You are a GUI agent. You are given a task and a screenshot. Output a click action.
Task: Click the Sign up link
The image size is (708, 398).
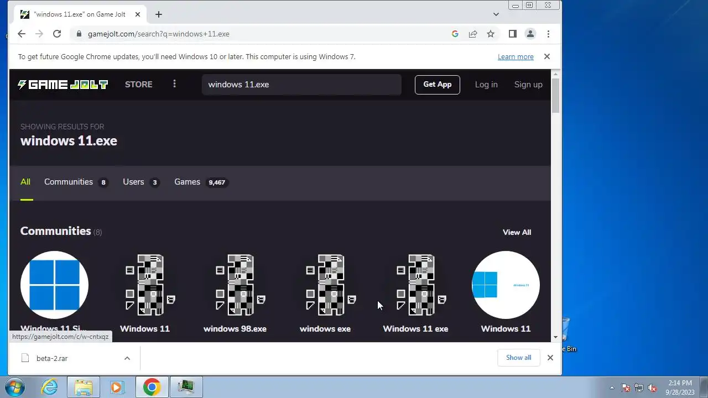click(528, 85)
